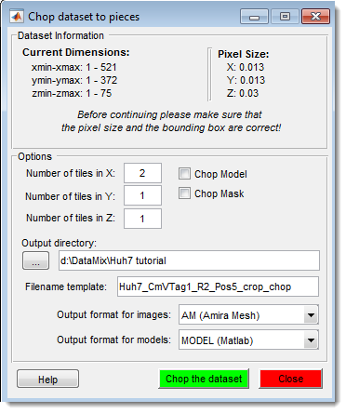The height and width of the screenshot is (413, 346).
Task: Click the 'Output format for images:' label
Action: coord(113,314)
